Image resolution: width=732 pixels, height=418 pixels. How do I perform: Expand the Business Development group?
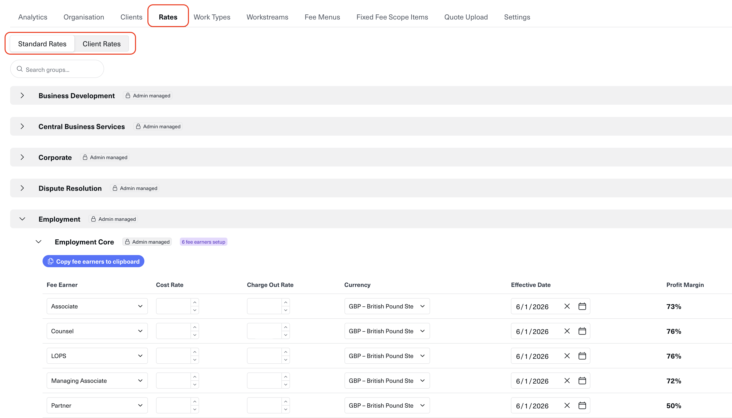click(22, 96)
